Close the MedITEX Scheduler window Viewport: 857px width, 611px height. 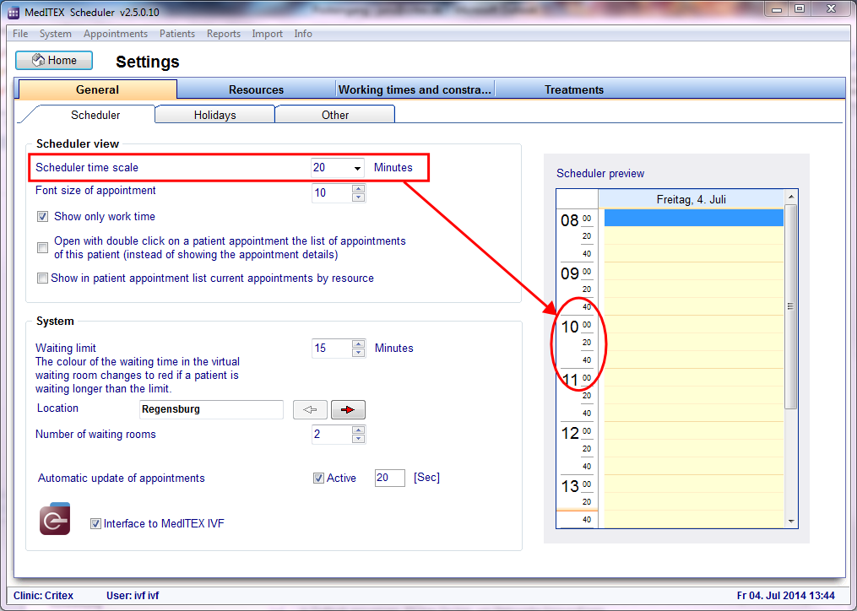(832, 9)
